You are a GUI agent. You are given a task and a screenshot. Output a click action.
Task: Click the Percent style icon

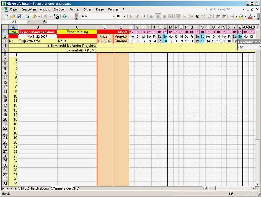tap(184, 16)
